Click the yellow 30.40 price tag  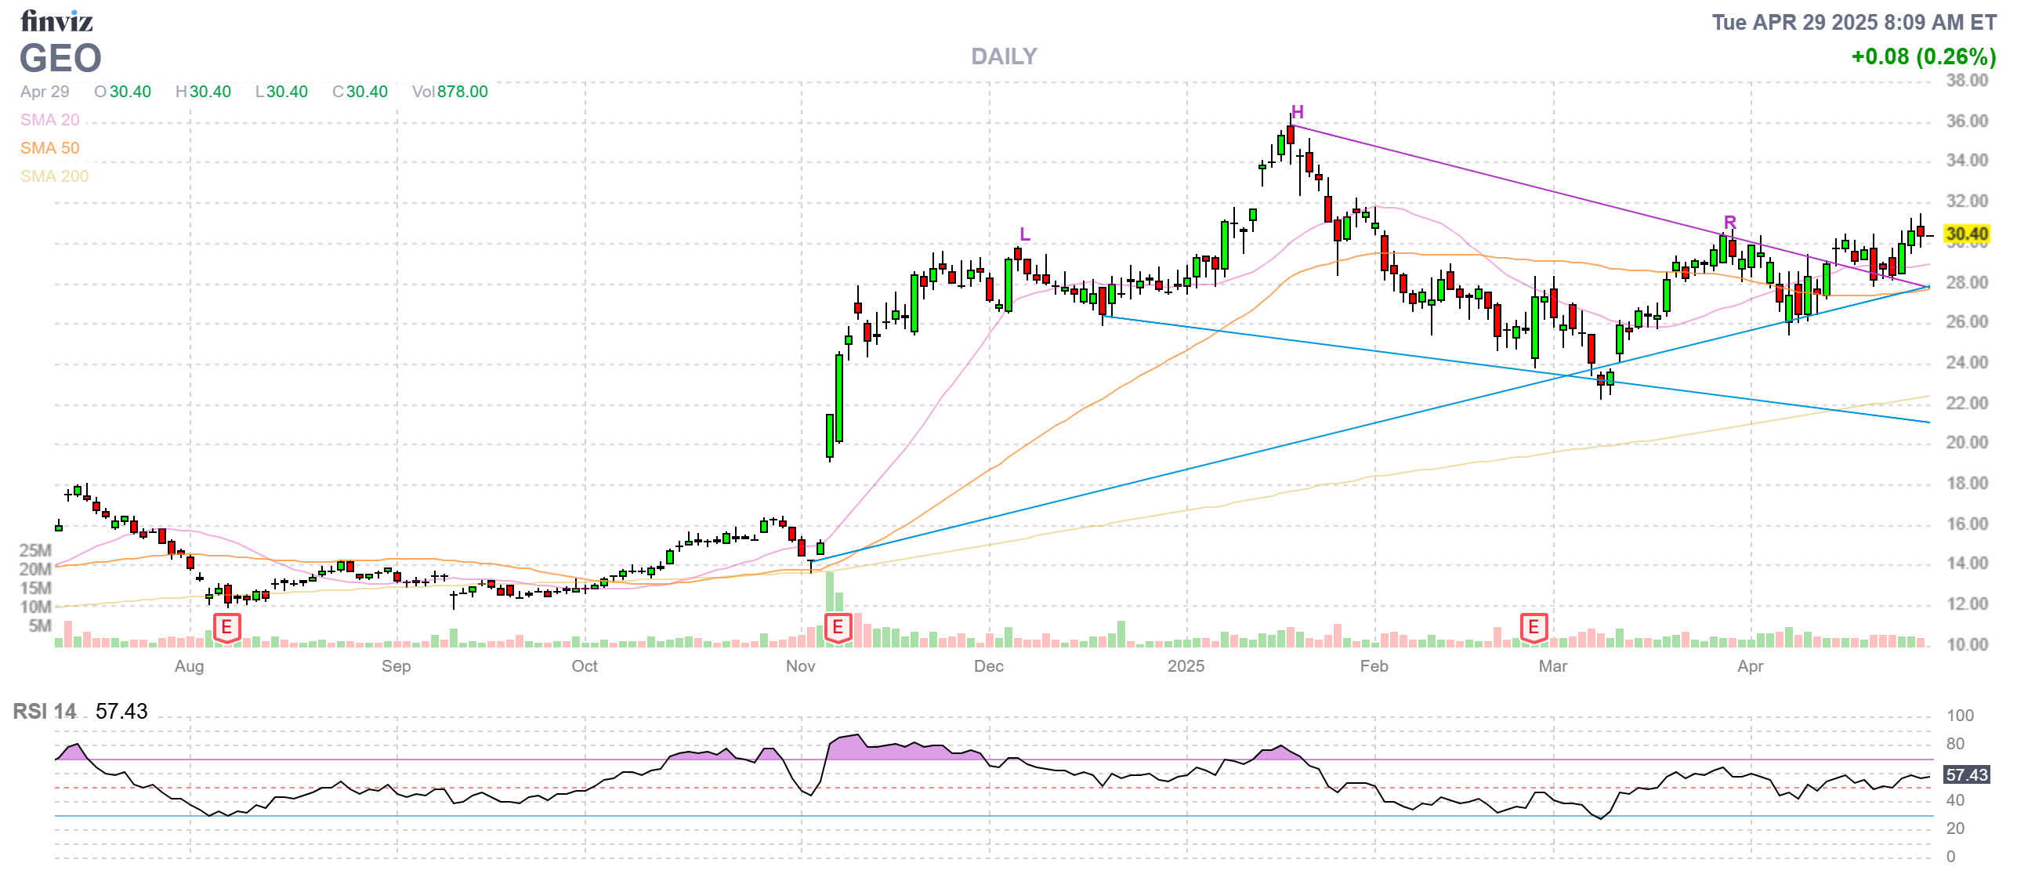pos(1966,234)
